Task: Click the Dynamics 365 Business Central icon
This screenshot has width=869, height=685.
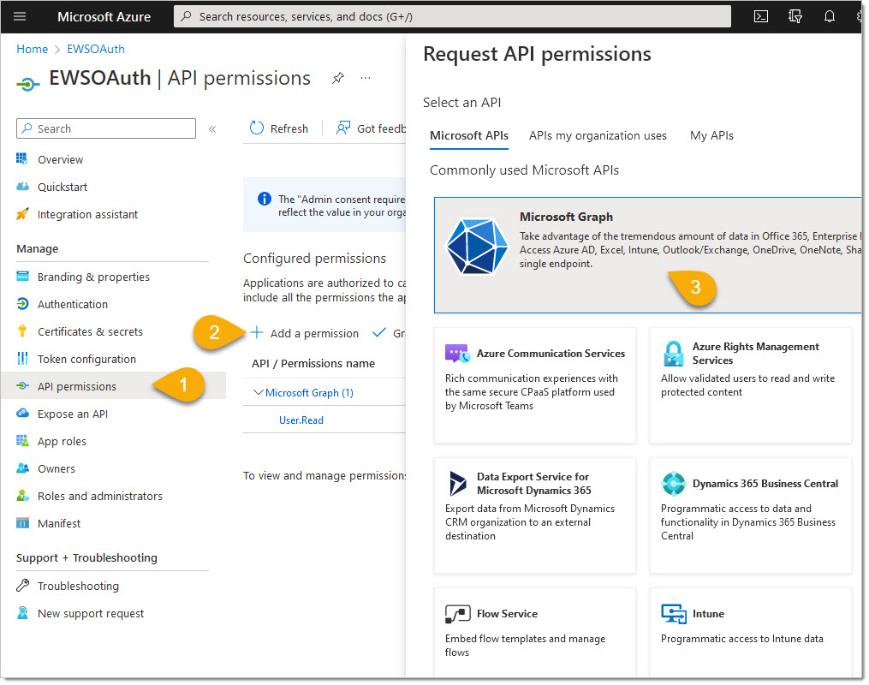Action: point(675,485)
